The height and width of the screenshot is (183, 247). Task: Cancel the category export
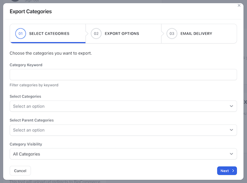20,171
